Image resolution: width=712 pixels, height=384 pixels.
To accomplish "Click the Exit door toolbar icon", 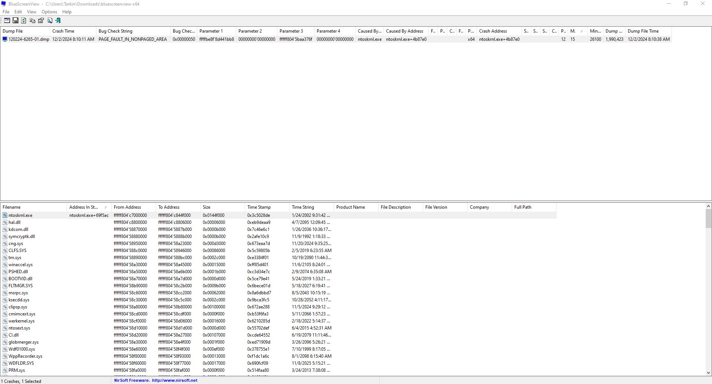I will (x=58, y=21).
